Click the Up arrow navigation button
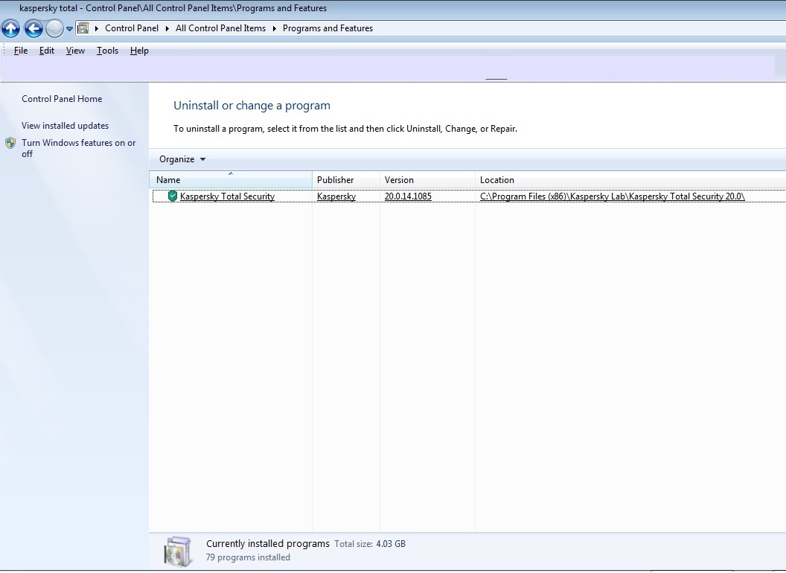This screenshot has width=786, height=573. [10, 28]
